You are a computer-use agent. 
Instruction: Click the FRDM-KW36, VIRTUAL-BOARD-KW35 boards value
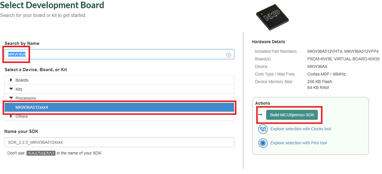(x=344, y=59)
